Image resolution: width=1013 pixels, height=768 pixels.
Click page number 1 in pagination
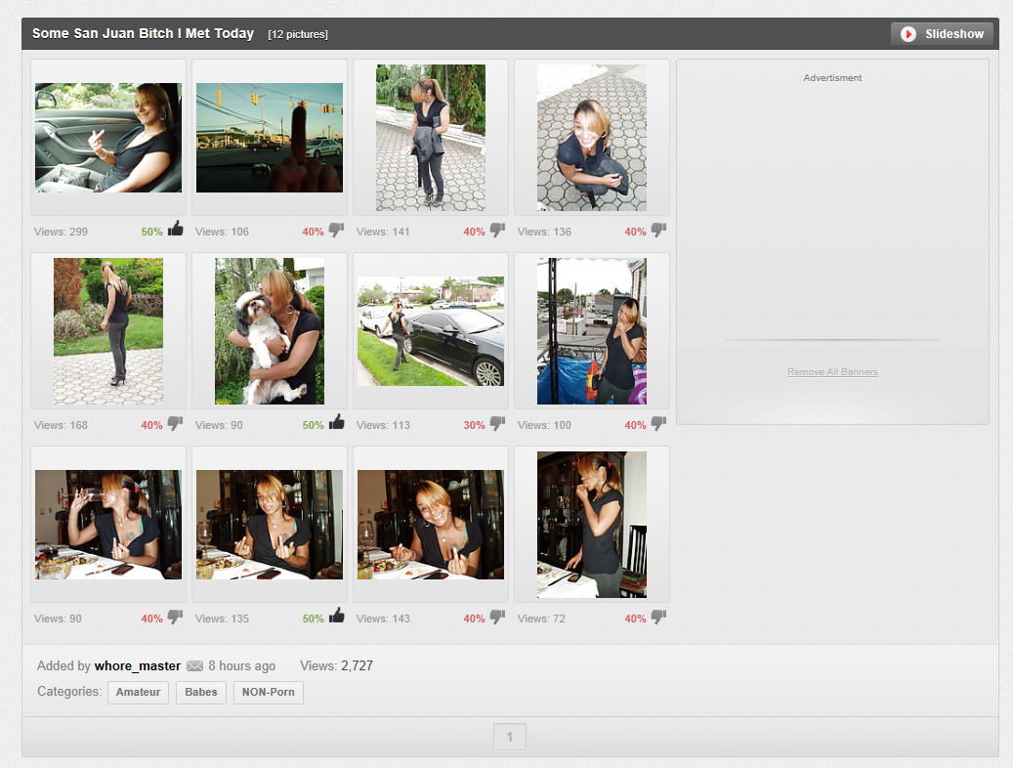coord(509,738)
